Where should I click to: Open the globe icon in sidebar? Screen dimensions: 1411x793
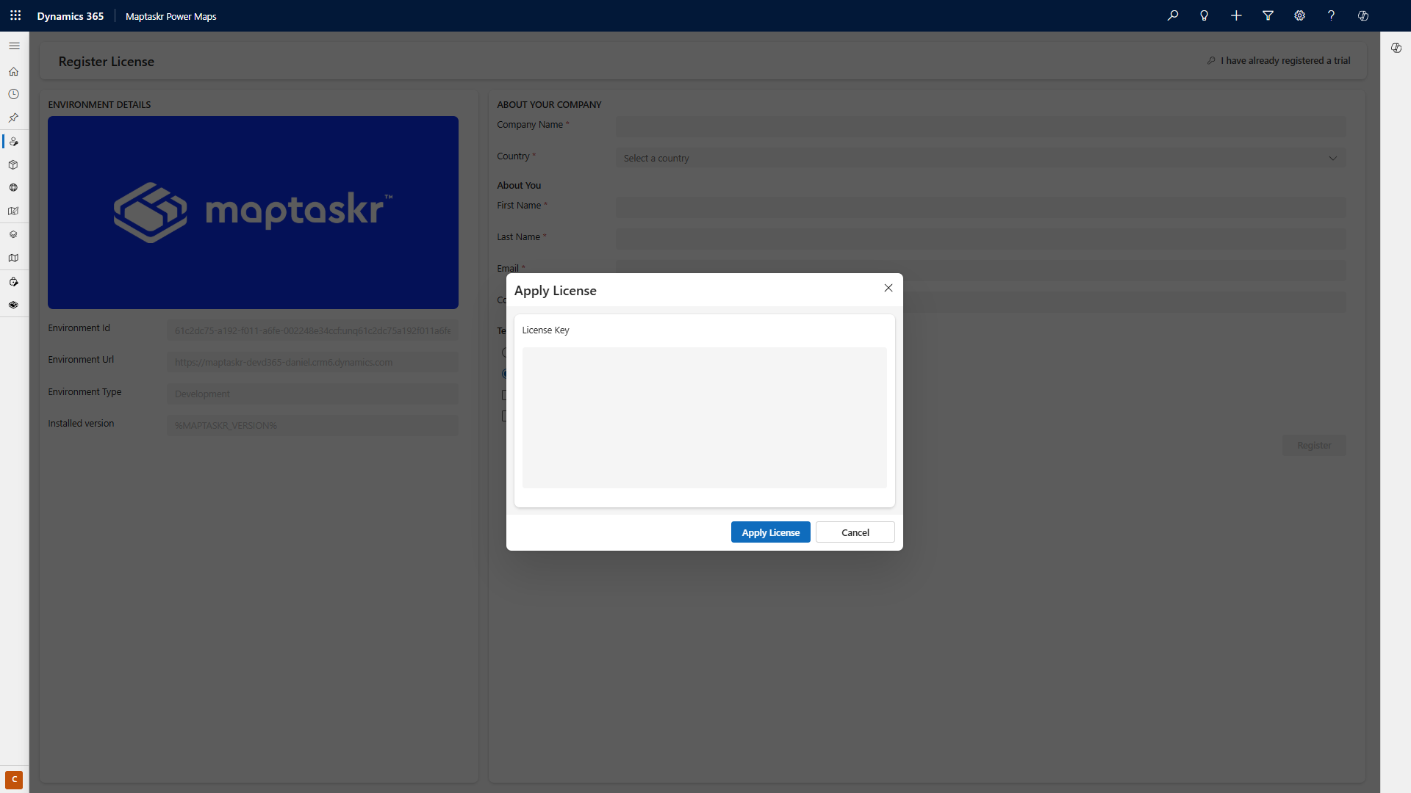[14, 188]
